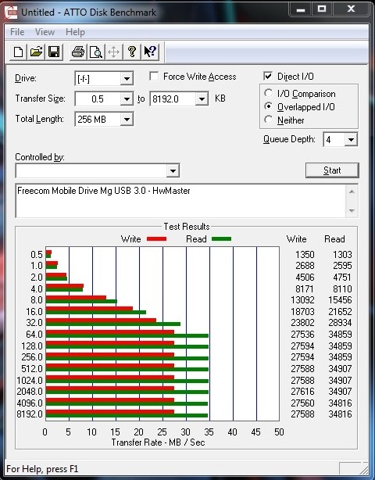The image size is (375, 480).
Task: Open the File menu
Action: [17, 32]
